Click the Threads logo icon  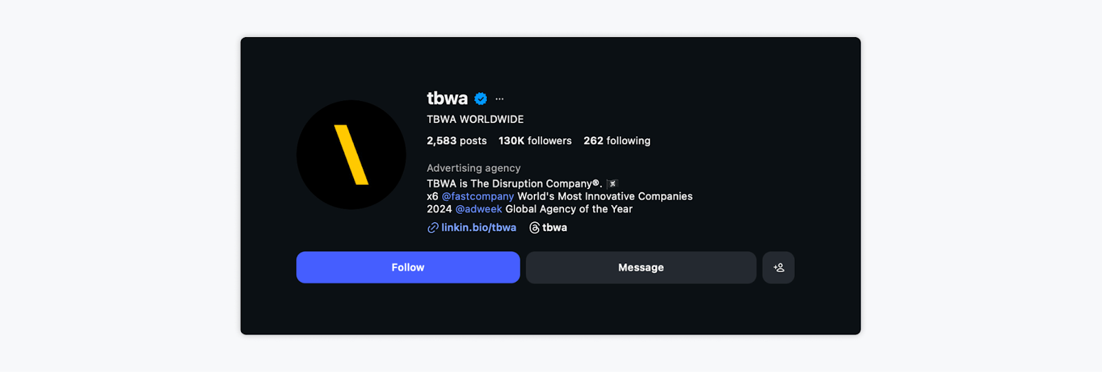click(x=534, y=228)
